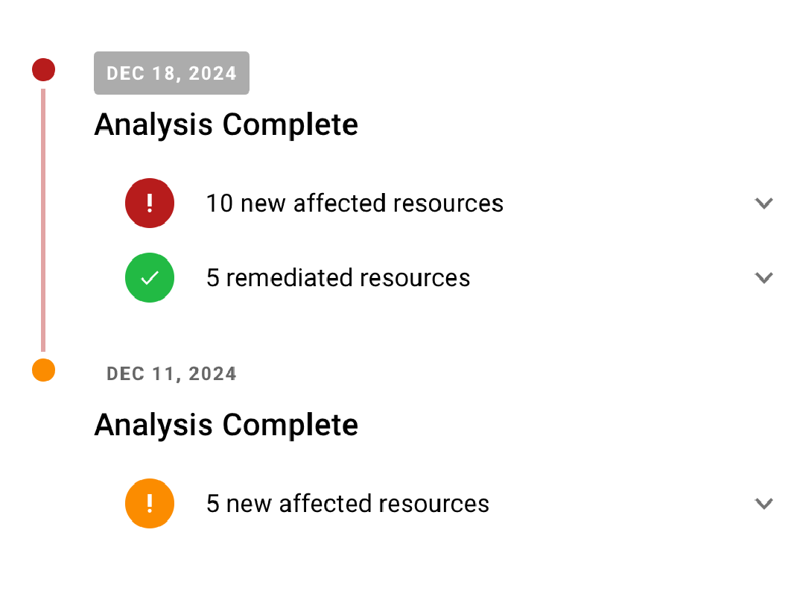The height and width of the screenshot is (594, 791).
Task: Select the red timeline dot for Dec 18
Action: pyautogui.click(x=43, y=69)
